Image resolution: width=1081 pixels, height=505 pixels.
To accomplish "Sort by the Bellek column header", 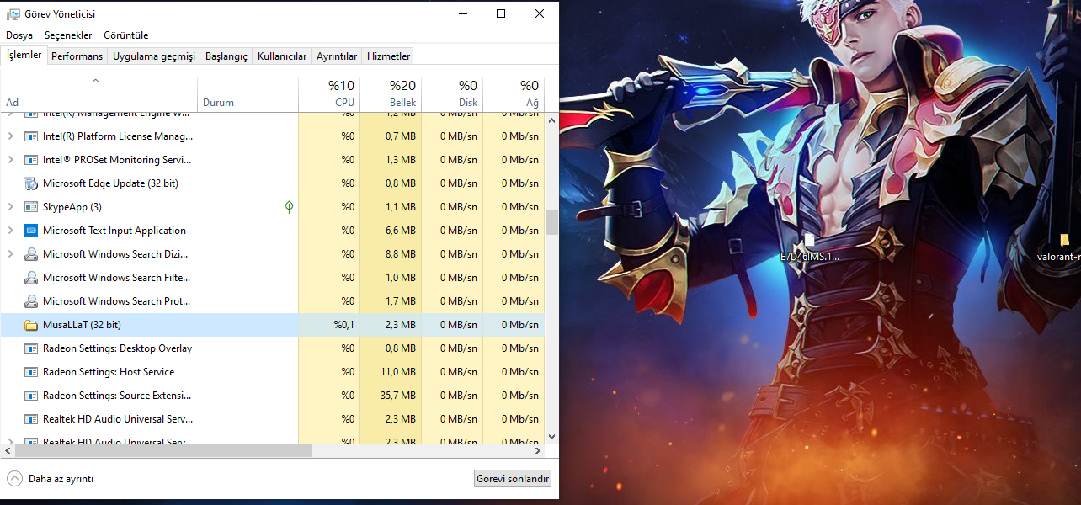I will 391,94.
